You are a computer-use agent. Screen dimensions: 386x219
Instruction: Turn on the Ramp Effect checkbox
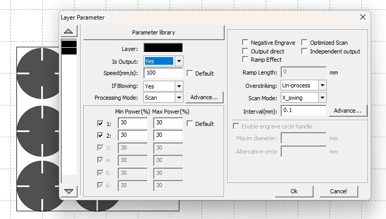tap(245, 59)
